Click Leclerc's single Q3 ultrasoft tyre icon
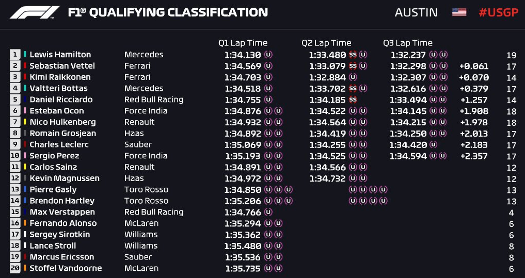Screen dimensions: 525x278 click(x=433, y=144)
